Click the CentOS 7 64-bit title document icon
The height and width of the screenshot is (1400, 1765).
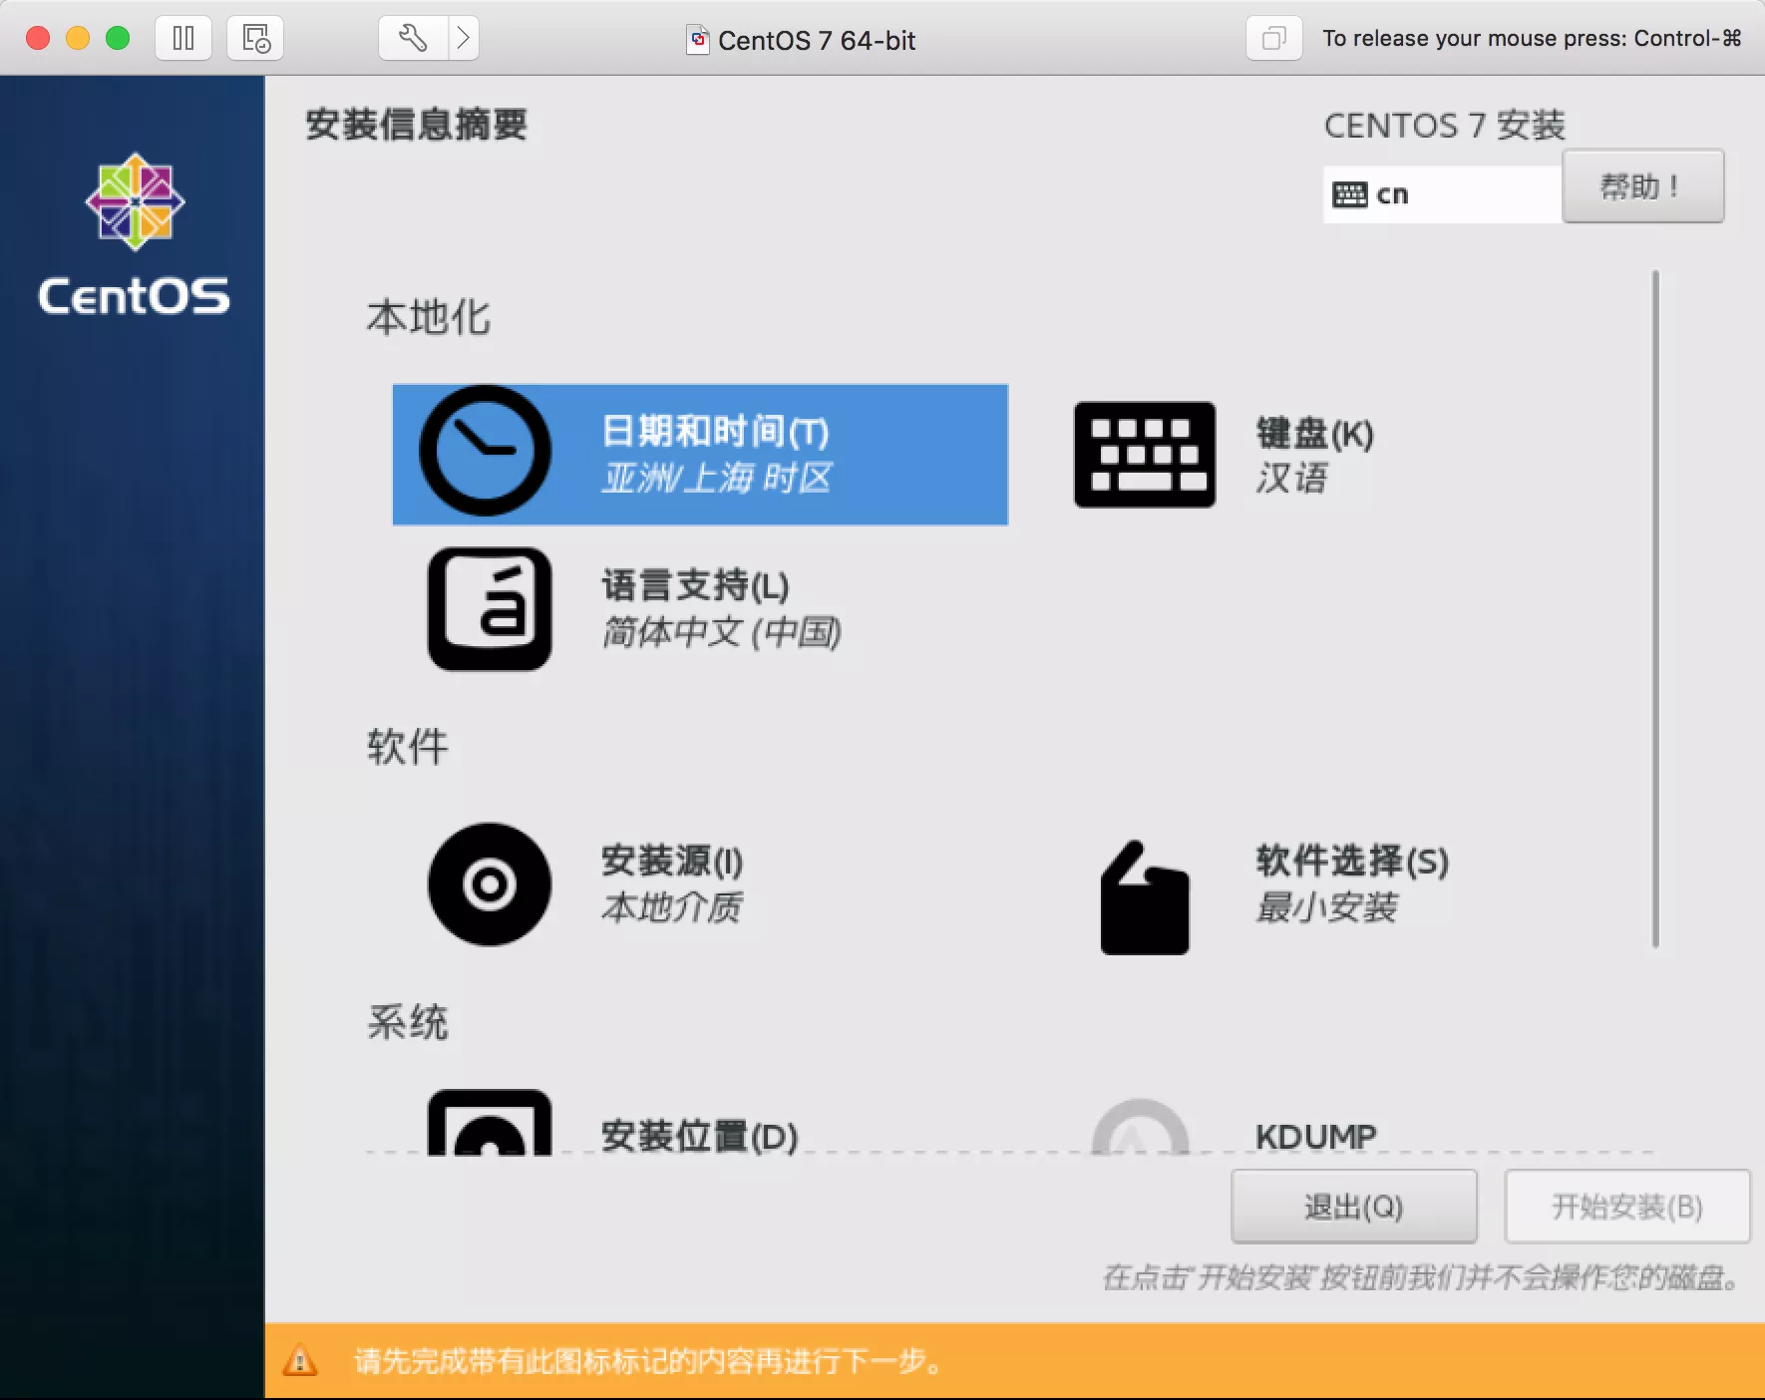(x=698, y=40)
